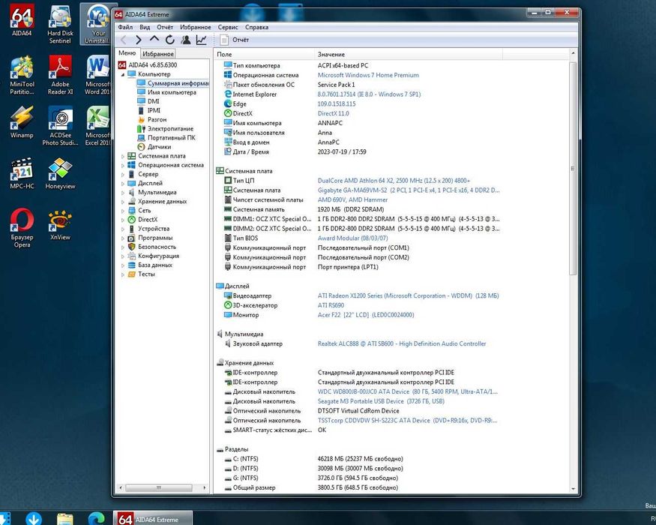
Task: Go forward with the right arrow toolbar icon
Action: pos(139,40)
